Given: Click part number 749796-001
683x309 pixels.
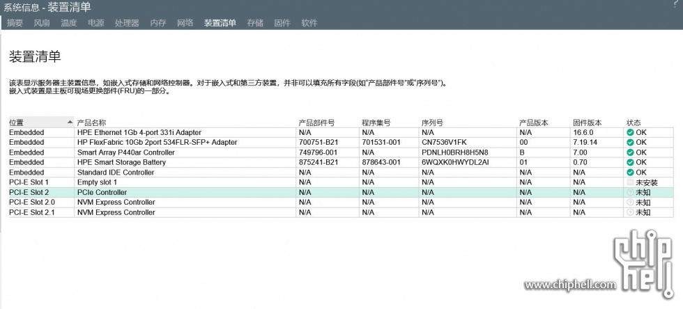Looking at the screenshot, I should point(318,152).
